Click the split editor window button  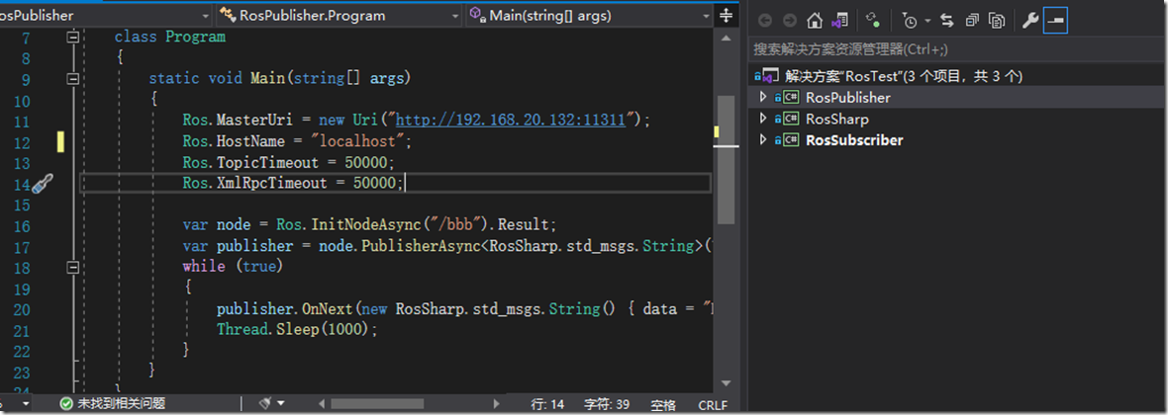726,16
